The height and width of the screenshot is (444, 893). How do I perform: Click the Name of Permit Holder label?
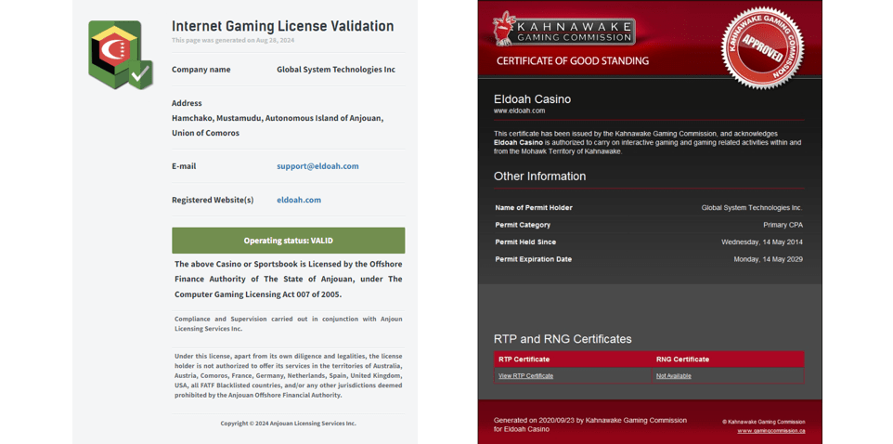tap(534, 208)
